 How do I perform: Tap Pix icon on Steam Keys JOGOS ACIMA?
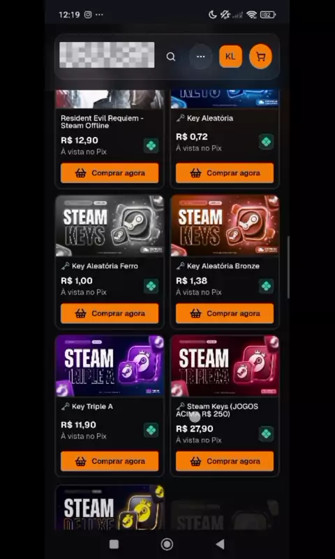(x=267, y=433)
